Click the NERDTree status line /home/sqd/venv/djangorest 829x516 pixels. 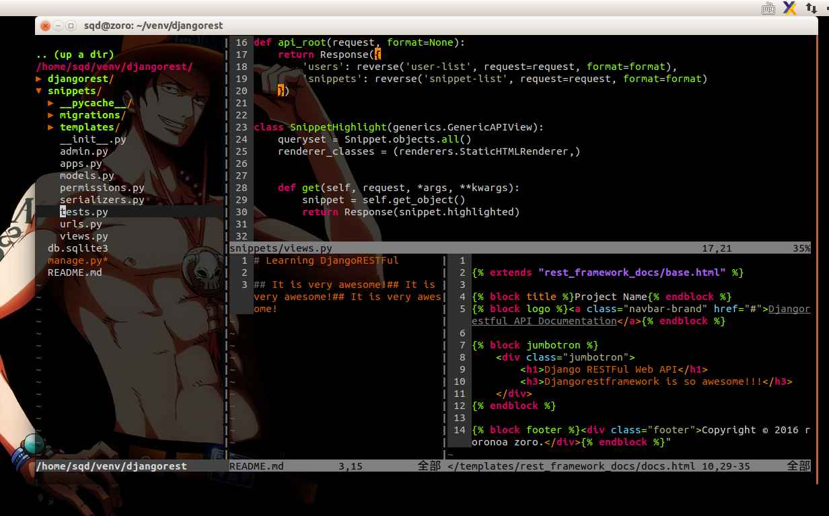pos(111,466)
